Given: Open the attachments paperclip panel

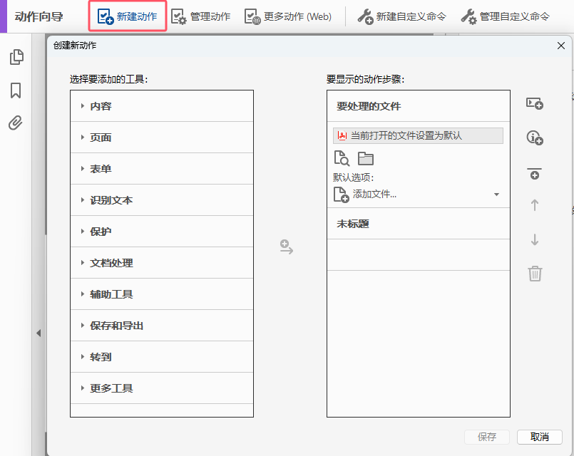Looking at the screenshot, I should point(16,123).
